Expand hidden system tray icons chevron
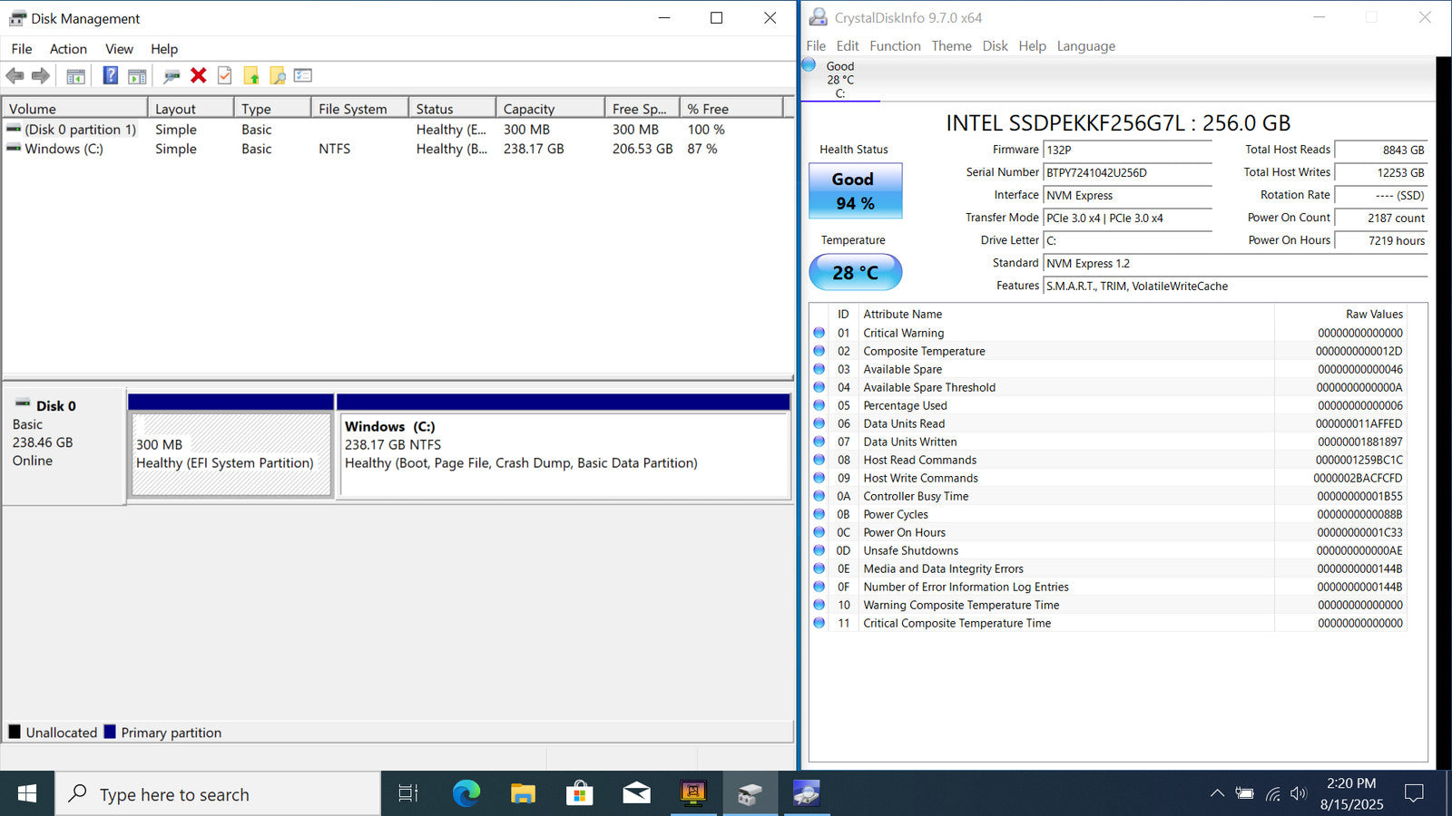 click(1217, 794)
